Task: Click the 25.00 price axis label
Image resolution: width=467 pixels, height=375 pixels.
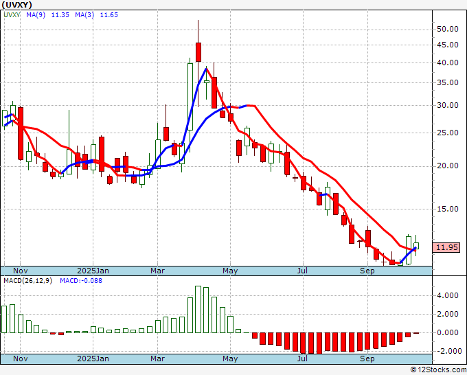Action: pos(447,133)
